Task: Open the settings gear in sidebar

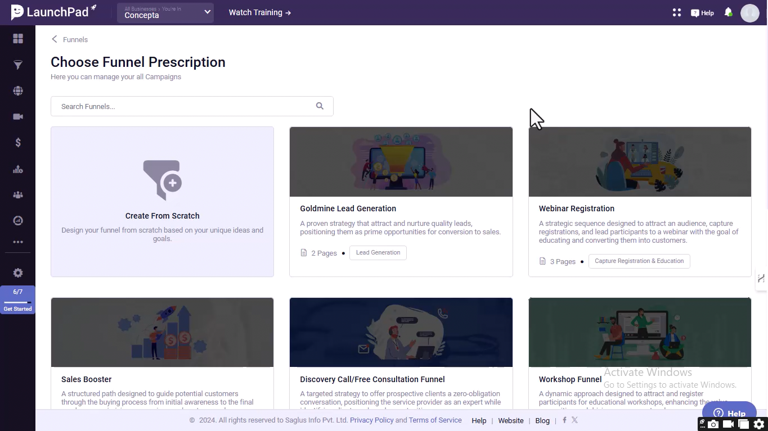Action: 18,273
